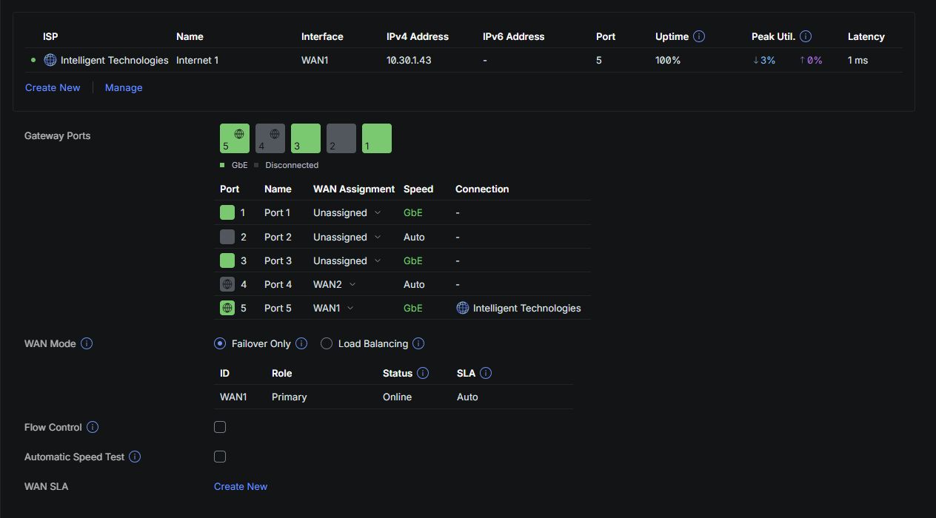The height and width of the screenshot is (518, 936).
Task: Click the globe icon in Port 5 Connection column
Action: pos(463,308)
